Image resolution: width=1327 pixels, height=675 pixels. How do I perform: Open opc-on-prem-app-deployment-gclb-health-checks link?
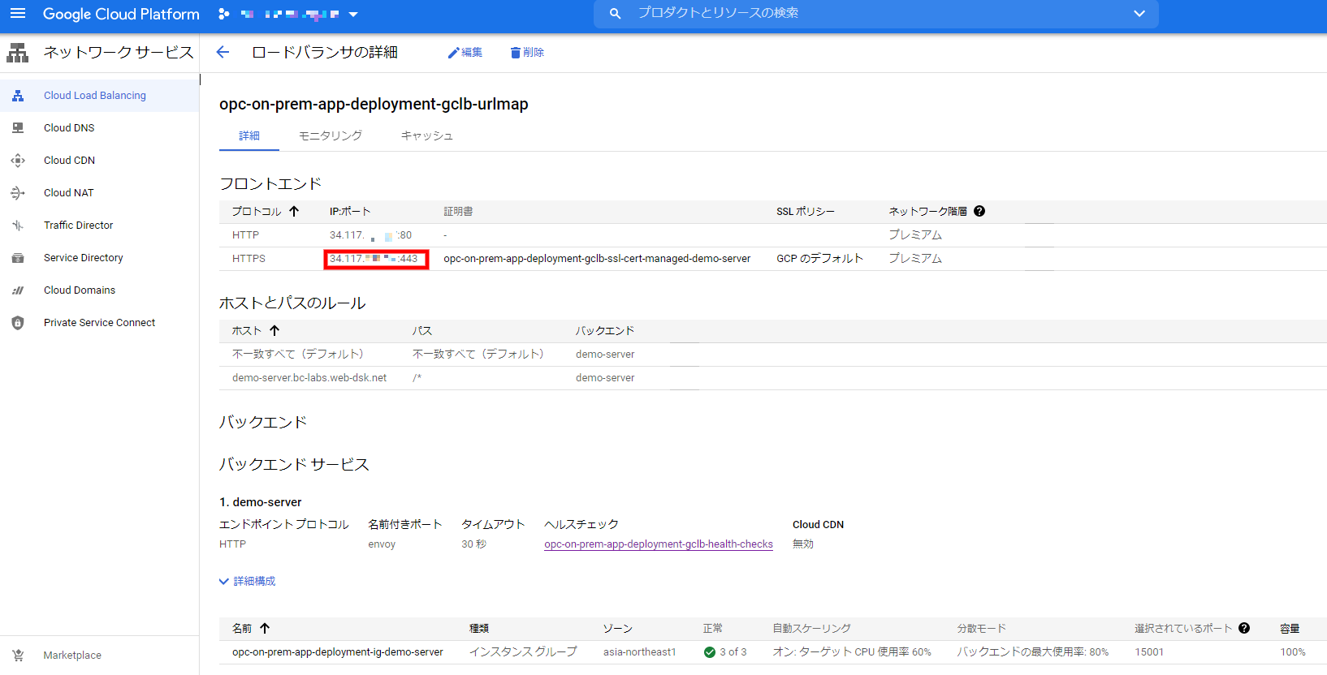(659, 544)
